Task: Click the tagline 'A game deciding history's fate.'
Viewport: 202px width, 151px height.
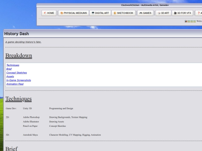Action: [x=23, y=42]
